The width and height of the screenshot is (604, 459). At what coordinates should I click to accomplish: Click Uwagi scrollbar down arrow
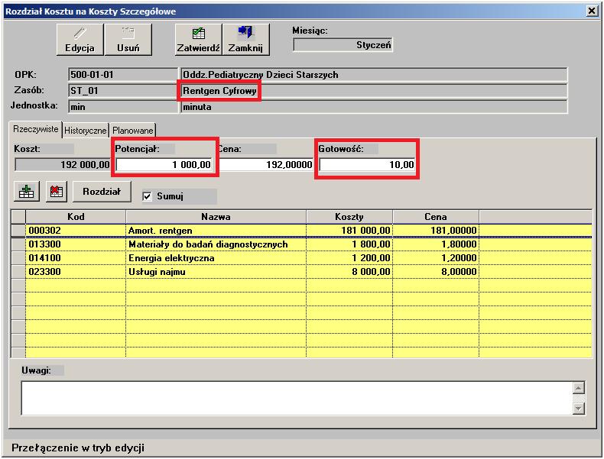(x=579, y=409)
